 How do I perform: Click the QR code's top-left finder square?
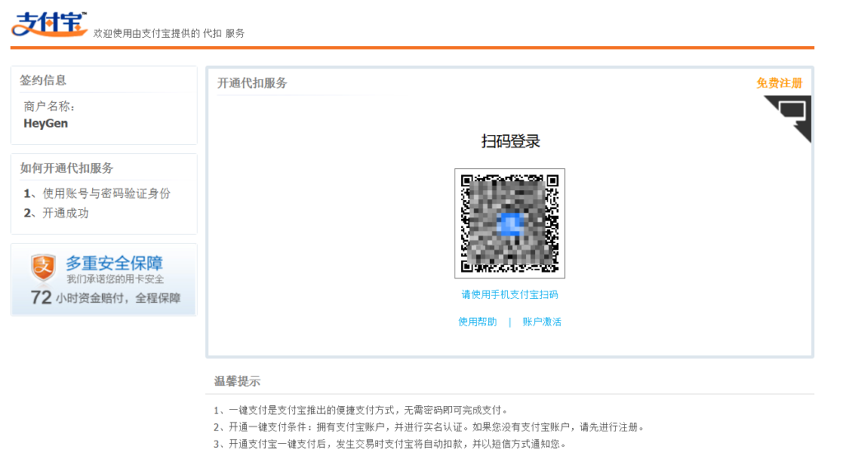(x=467, y=180)
